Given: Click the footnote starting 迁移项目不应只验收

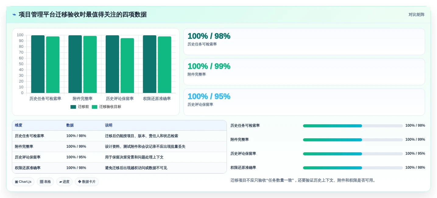Looking at the screenshot, I should pos(304,180).
